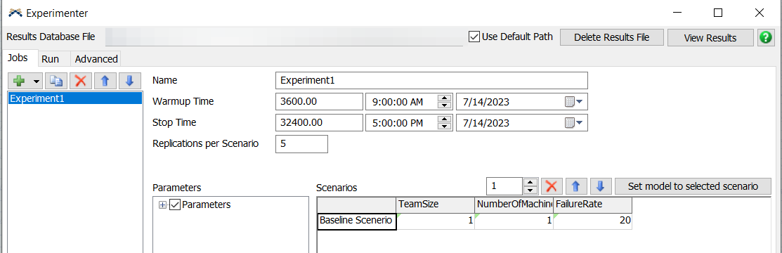Click the Warmup Time 3600.00 field
The width and height of the screenshot is (782, 253).
point(319,102)
